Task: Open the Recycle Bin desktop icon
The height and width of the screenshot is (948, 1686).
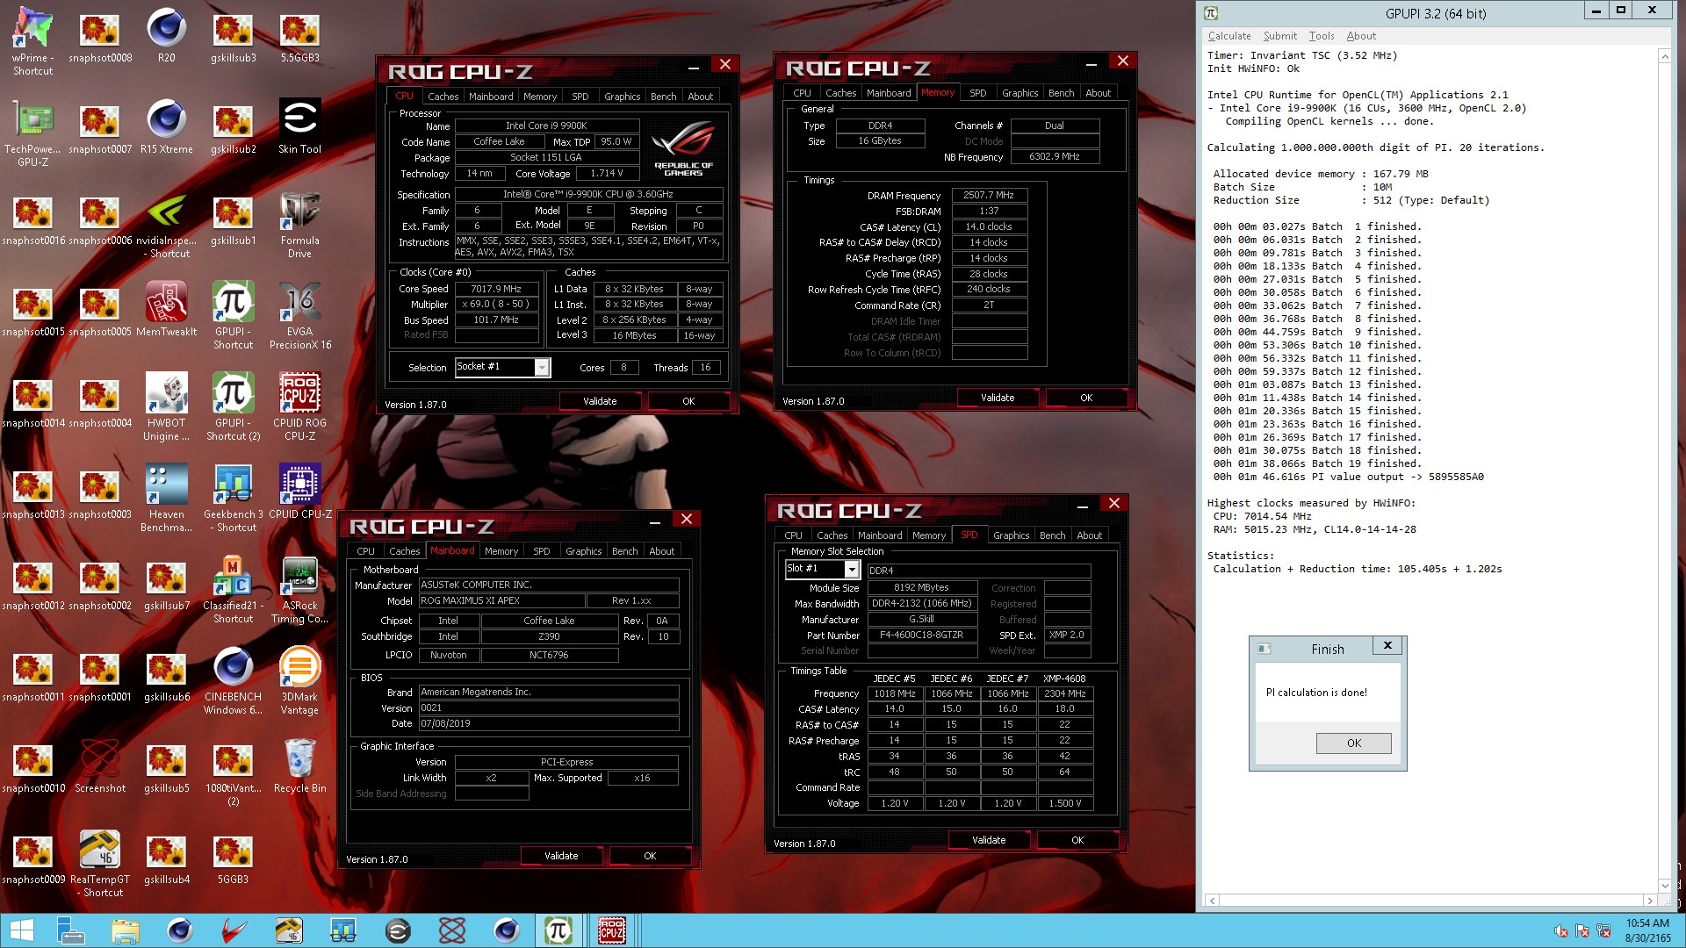Action: coord(299,765)
